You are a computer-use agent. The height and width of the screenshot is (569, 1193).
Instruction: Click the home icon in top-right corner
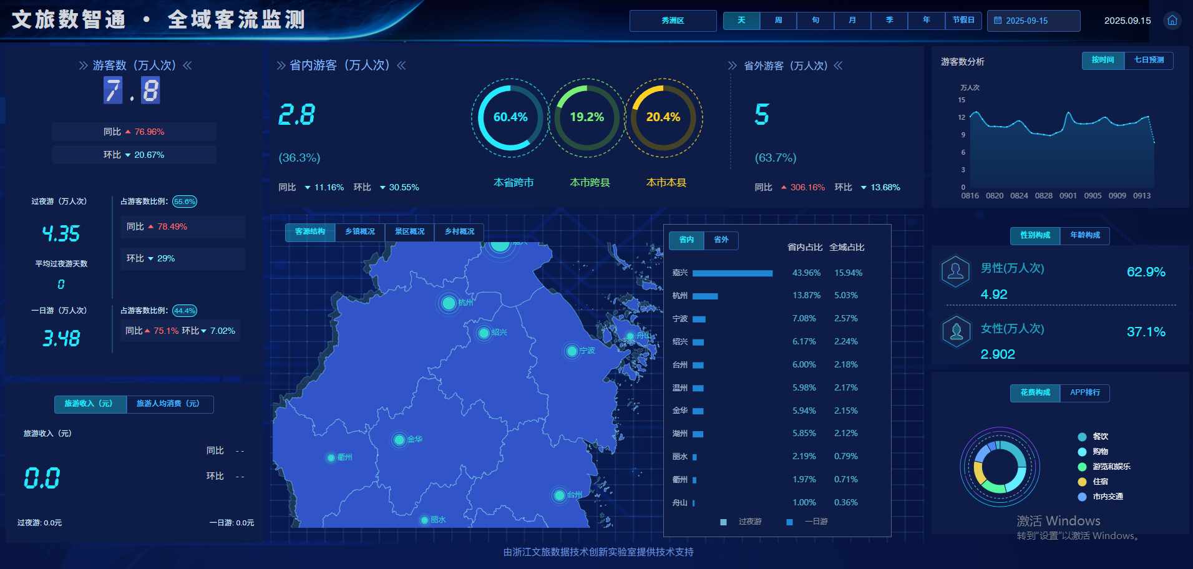[x=1172, y=21]
